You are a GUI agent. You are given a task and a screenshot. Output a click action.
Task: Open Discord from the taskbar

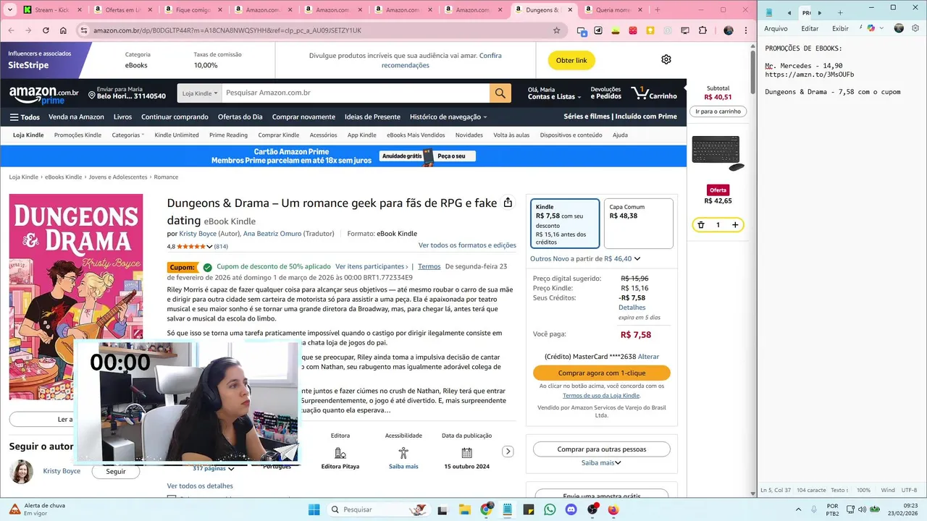click(x=571, y=509)
